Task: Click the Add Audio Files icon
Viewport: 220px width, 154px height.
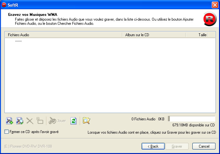Action: (10, 121)
